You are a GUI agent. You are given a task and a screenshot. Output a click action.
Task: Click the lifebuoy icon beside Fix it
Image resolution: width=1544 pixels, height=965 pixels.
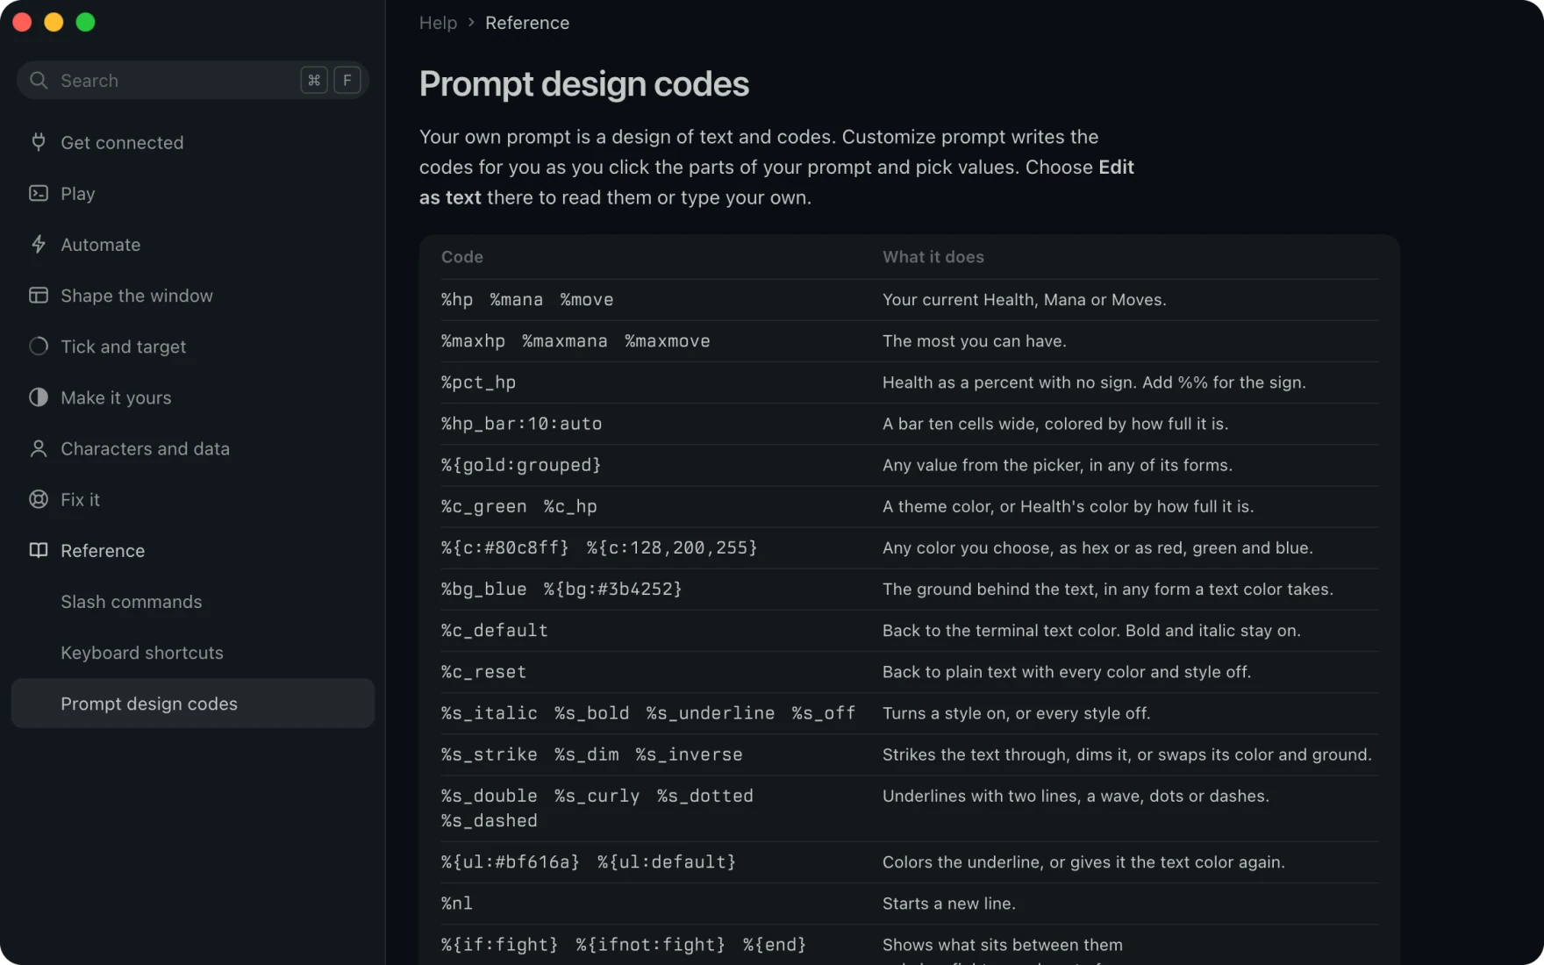tap(39, 499)
